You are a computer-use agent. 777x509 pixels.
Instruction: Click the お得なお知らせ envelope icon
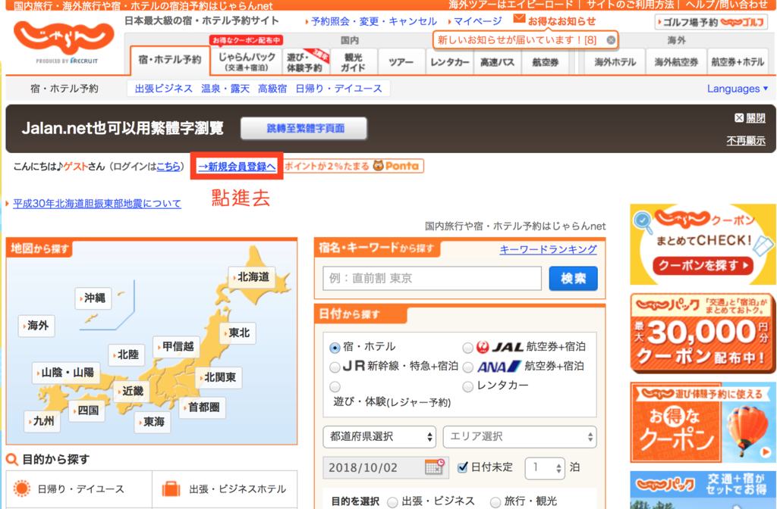point(519,18)
